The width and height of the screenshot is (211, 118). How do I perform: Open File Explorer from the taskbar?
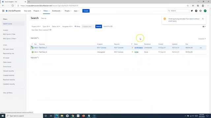[x=62, y=116]
